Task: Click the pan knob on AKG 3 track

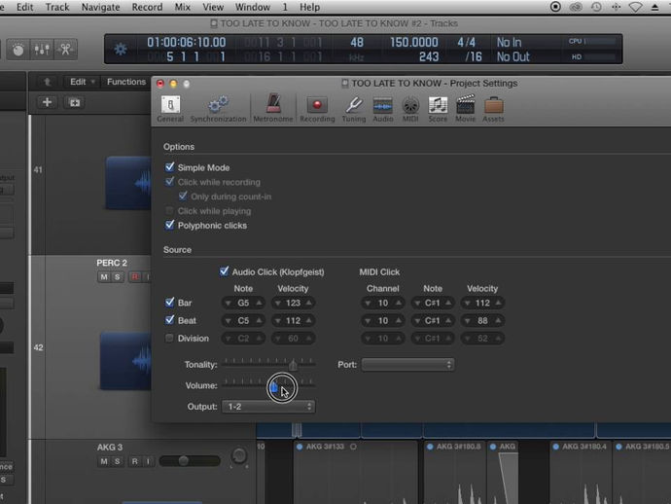Action: [x=239, y=455]
